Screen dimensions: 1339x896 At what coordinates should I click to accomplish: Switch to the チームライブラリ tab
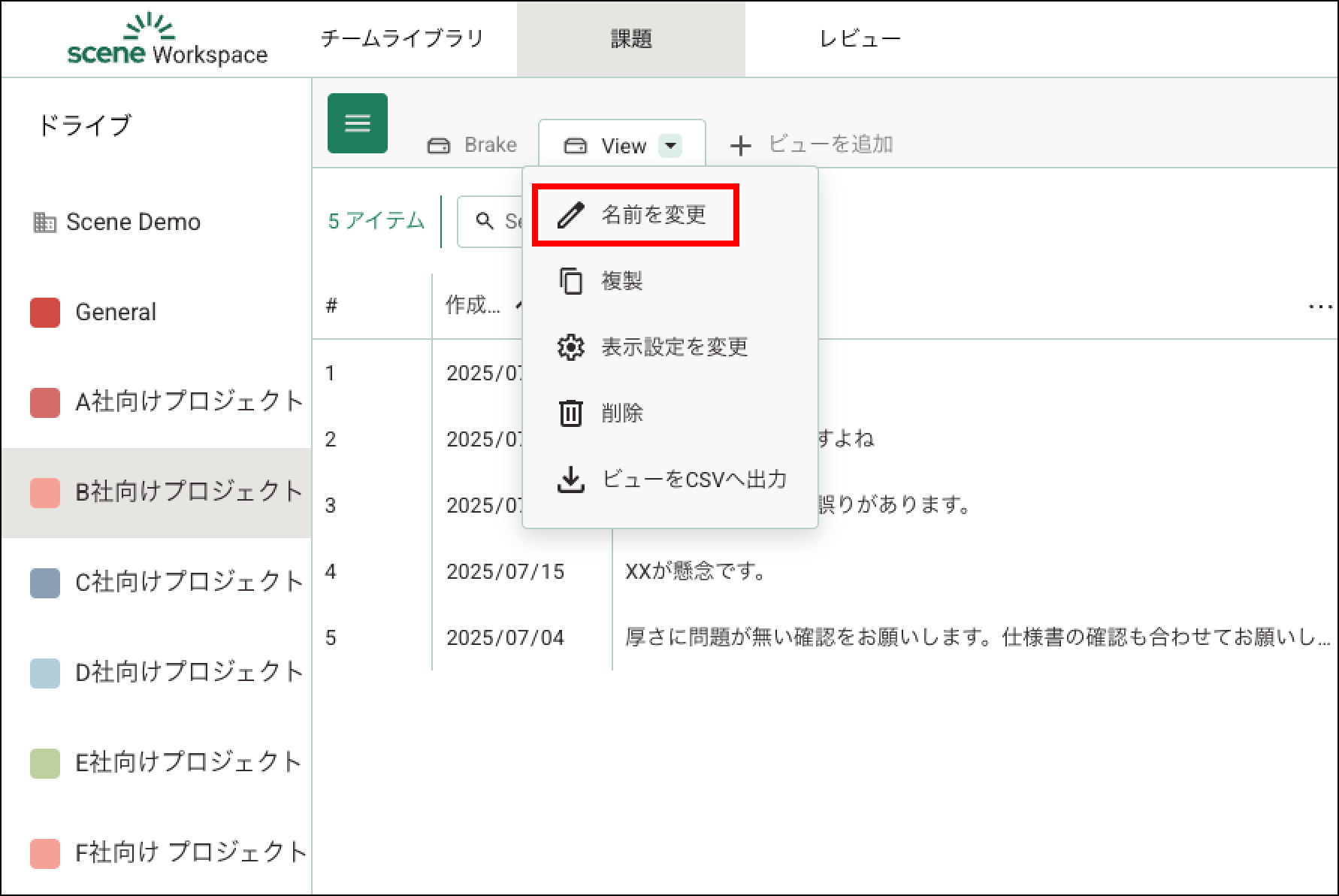[x=402, y=39]
